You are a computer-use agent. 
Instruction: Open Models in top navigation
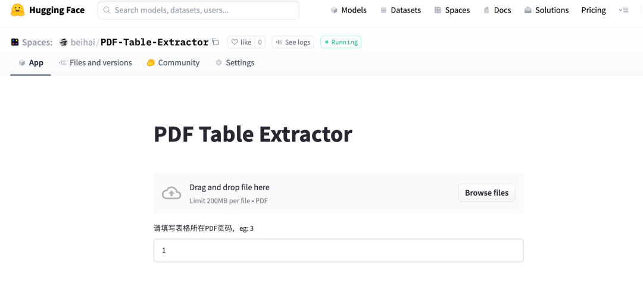point(348,10)
